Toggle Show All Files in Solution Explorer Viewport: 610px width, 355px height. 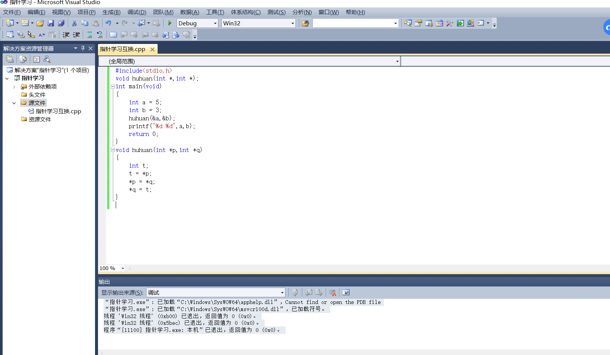tap(23, 59)
